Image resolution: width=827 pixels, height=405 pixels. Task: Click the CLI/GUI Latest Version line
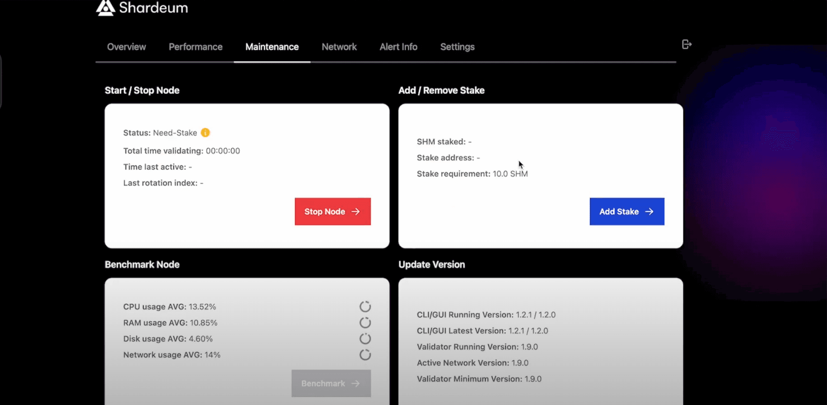tap(482, 331)
